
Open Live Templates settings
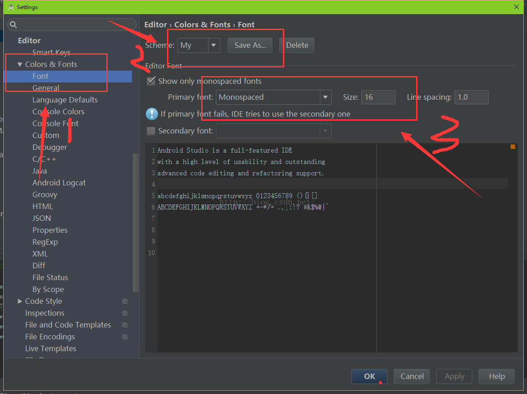[x=50, y=349]
